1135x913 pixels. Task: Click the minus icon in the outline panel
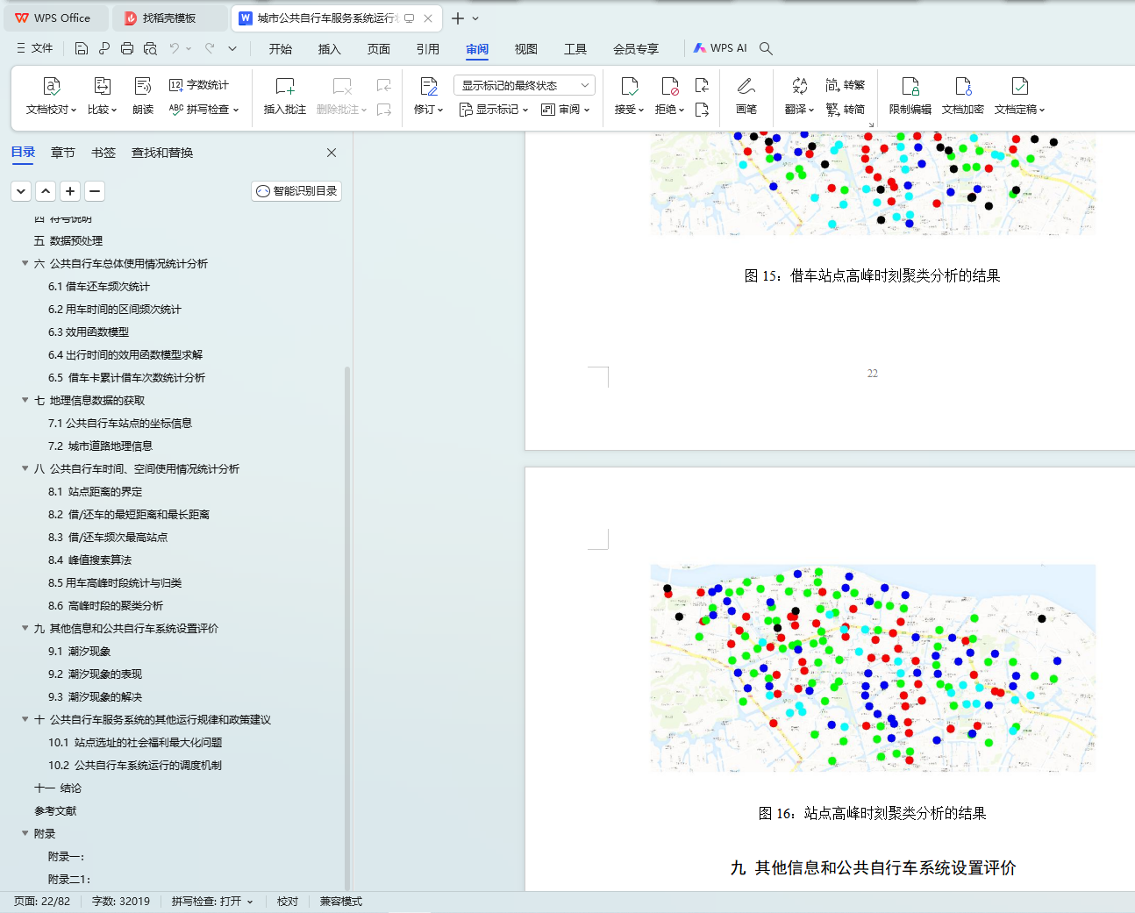95,191
